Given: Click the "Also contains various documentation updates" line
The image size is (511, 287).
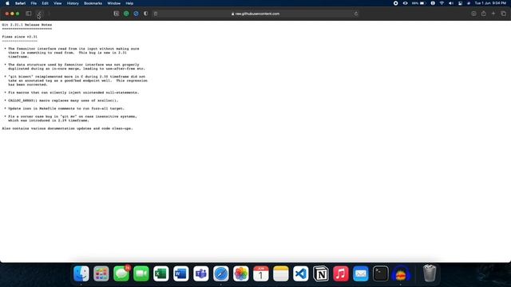Looking at the screenshot, I should 67,128.
